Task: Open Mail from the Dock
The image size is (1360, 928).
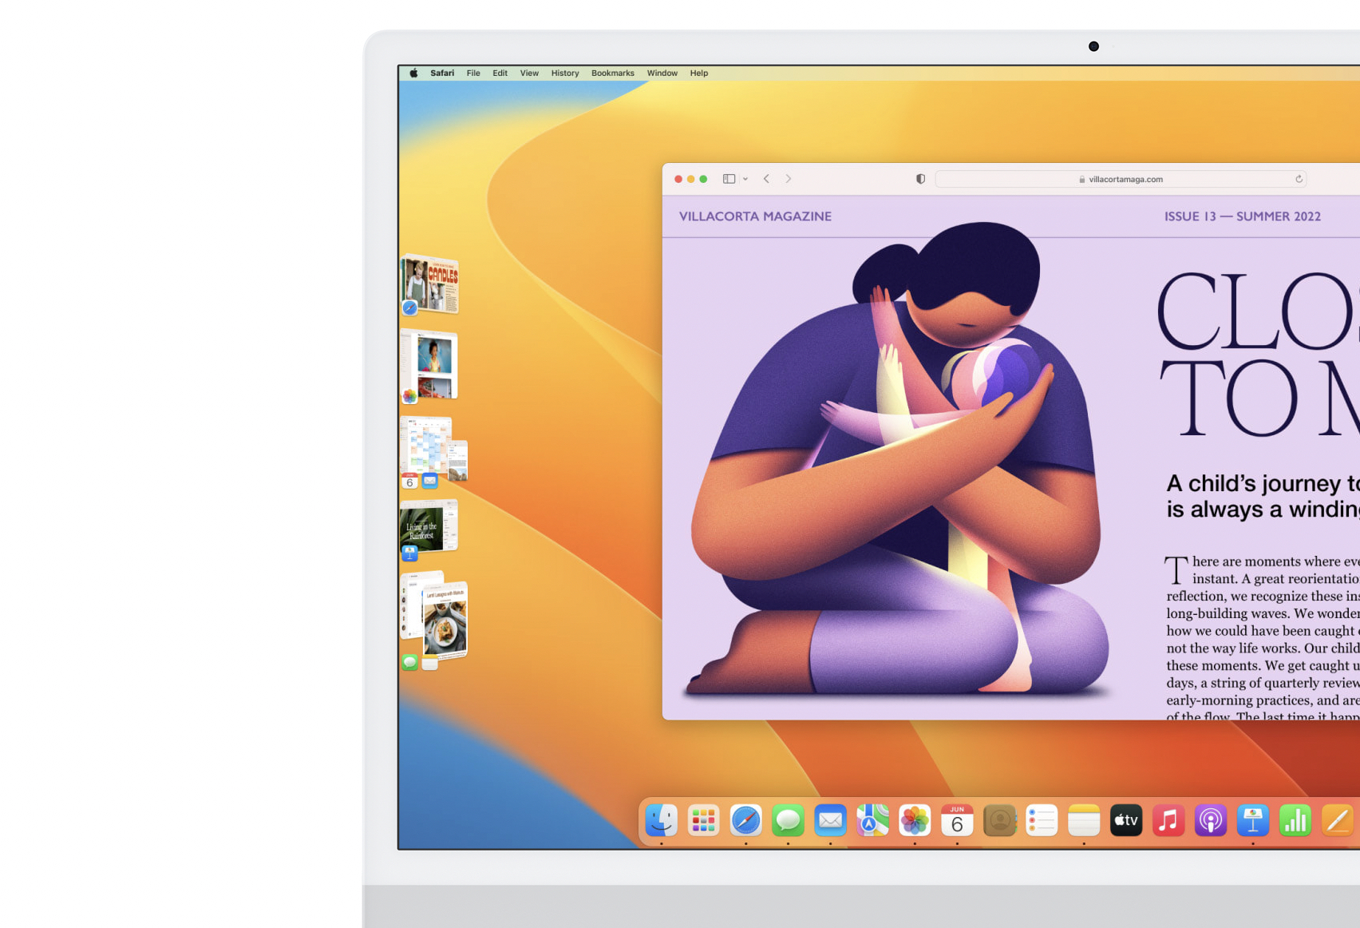Action: point(830,820)
